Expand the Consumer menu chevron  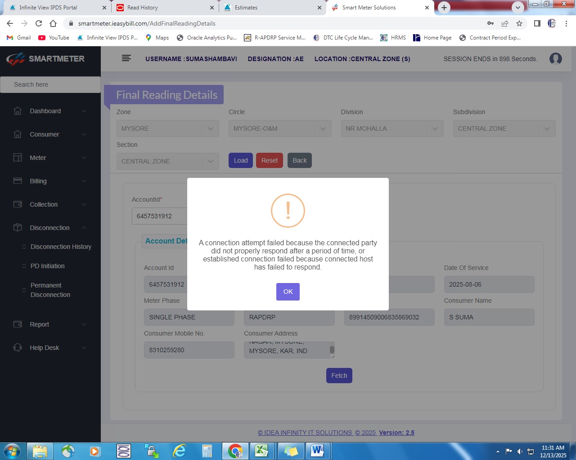pyautogui.click(x=84, y=134)
